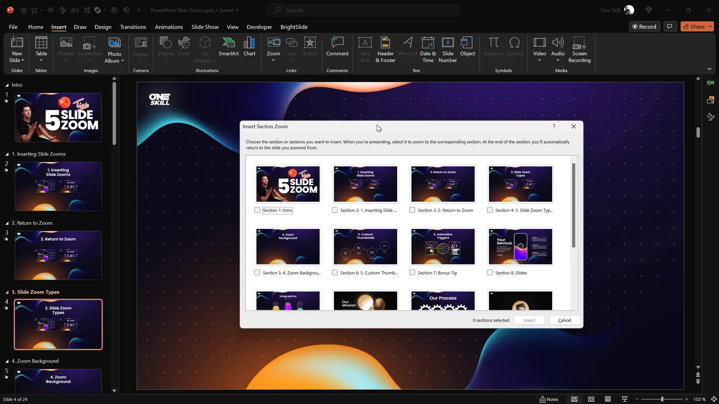Switch to Slide Sorter view
Image resolution: width=719 pixels, height=404 pixels.
pos(591,399)
